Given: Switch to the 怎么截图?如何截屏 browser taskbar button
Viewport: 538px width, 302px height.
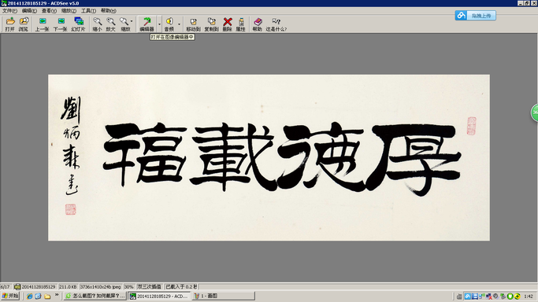Looking at the screenshot, I should click(95, 296).
